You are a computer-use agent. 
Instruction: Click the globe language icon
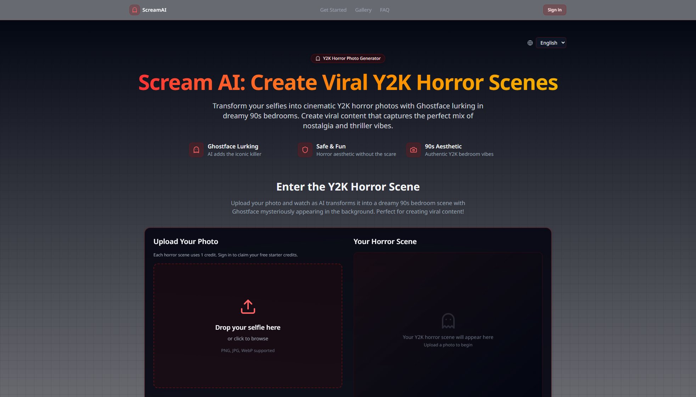point(530,43)
